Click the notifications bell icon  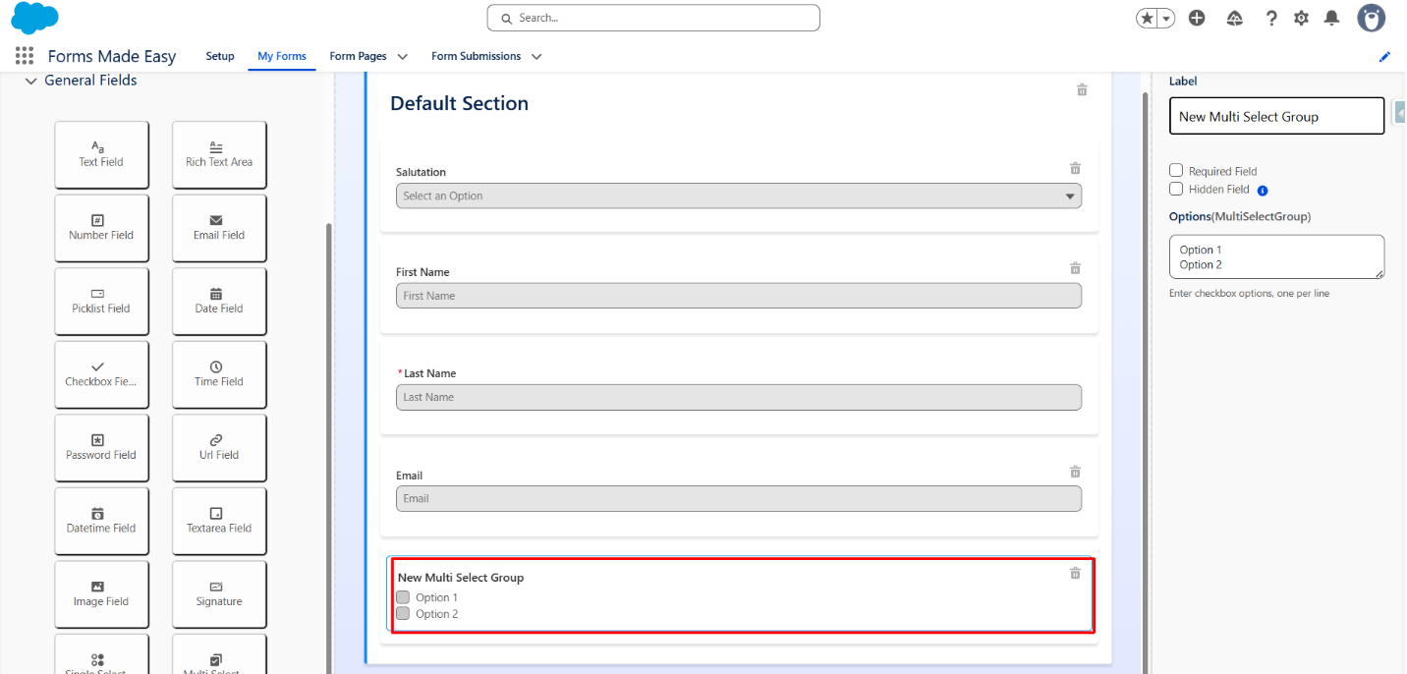(x=1331, y=18)
